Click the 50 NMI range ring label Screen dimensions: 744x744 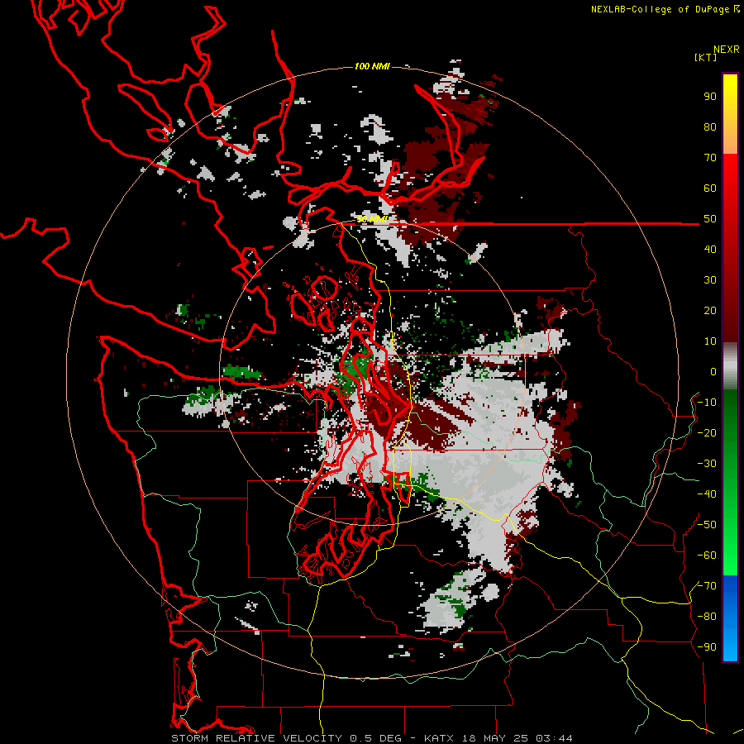pos(373,219)
